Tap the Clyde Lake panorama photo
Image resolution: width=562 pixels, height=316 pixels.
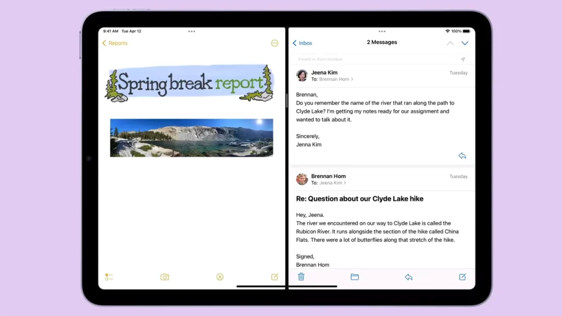[x=192, y=138]
